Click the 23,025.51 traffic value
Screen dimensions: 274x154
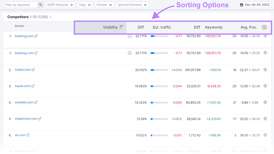[x=193, y=86]
